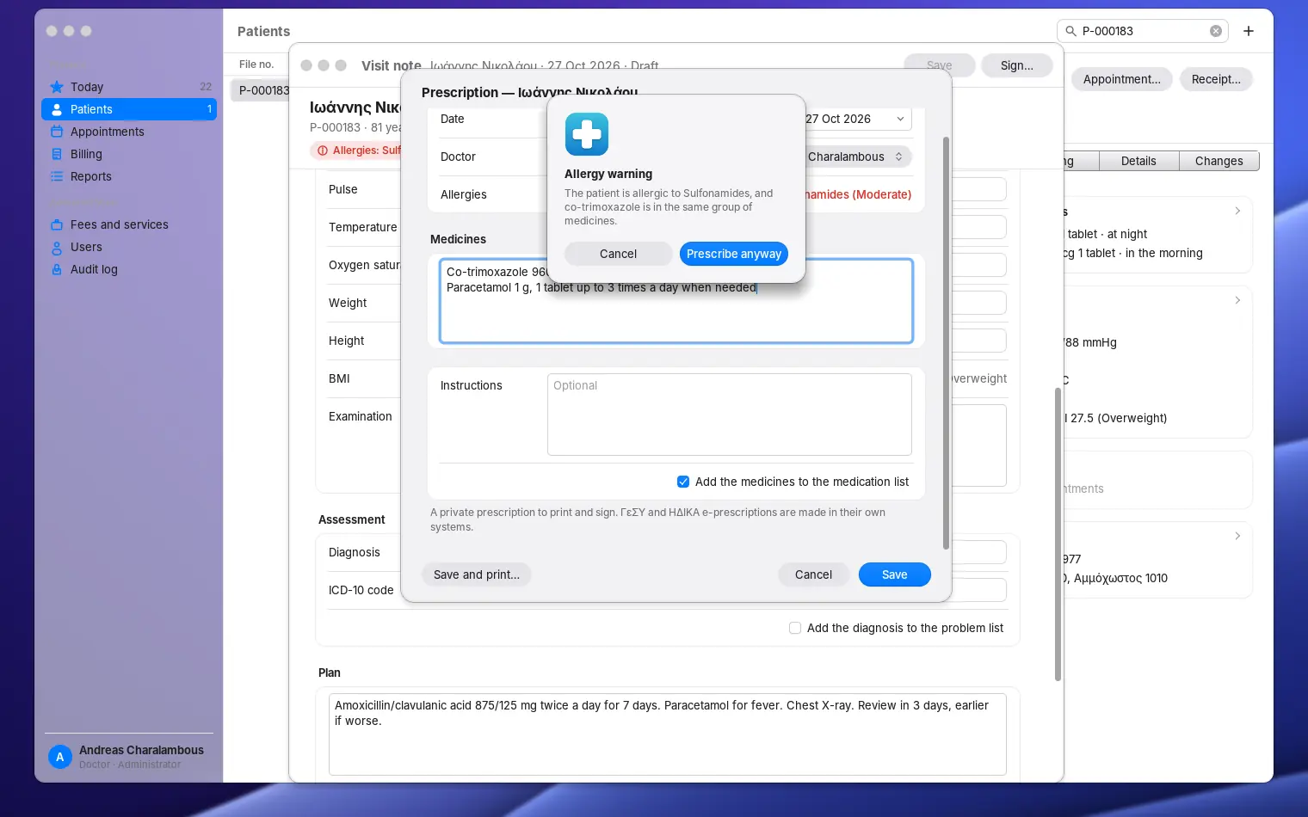Open the Appointment... button in Patients window
1308x817 pixels.
point(1121,79)
